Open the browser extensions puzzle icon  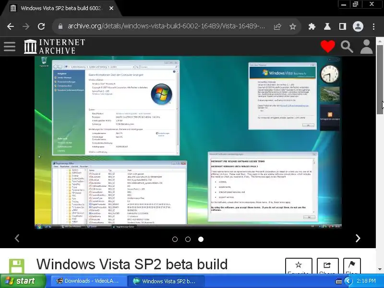click(312, 26)
